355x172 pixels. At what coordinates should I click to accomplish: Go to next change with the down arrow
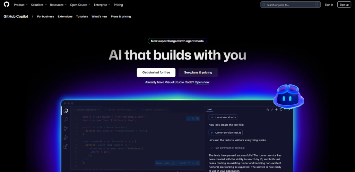tap(193, 163)
